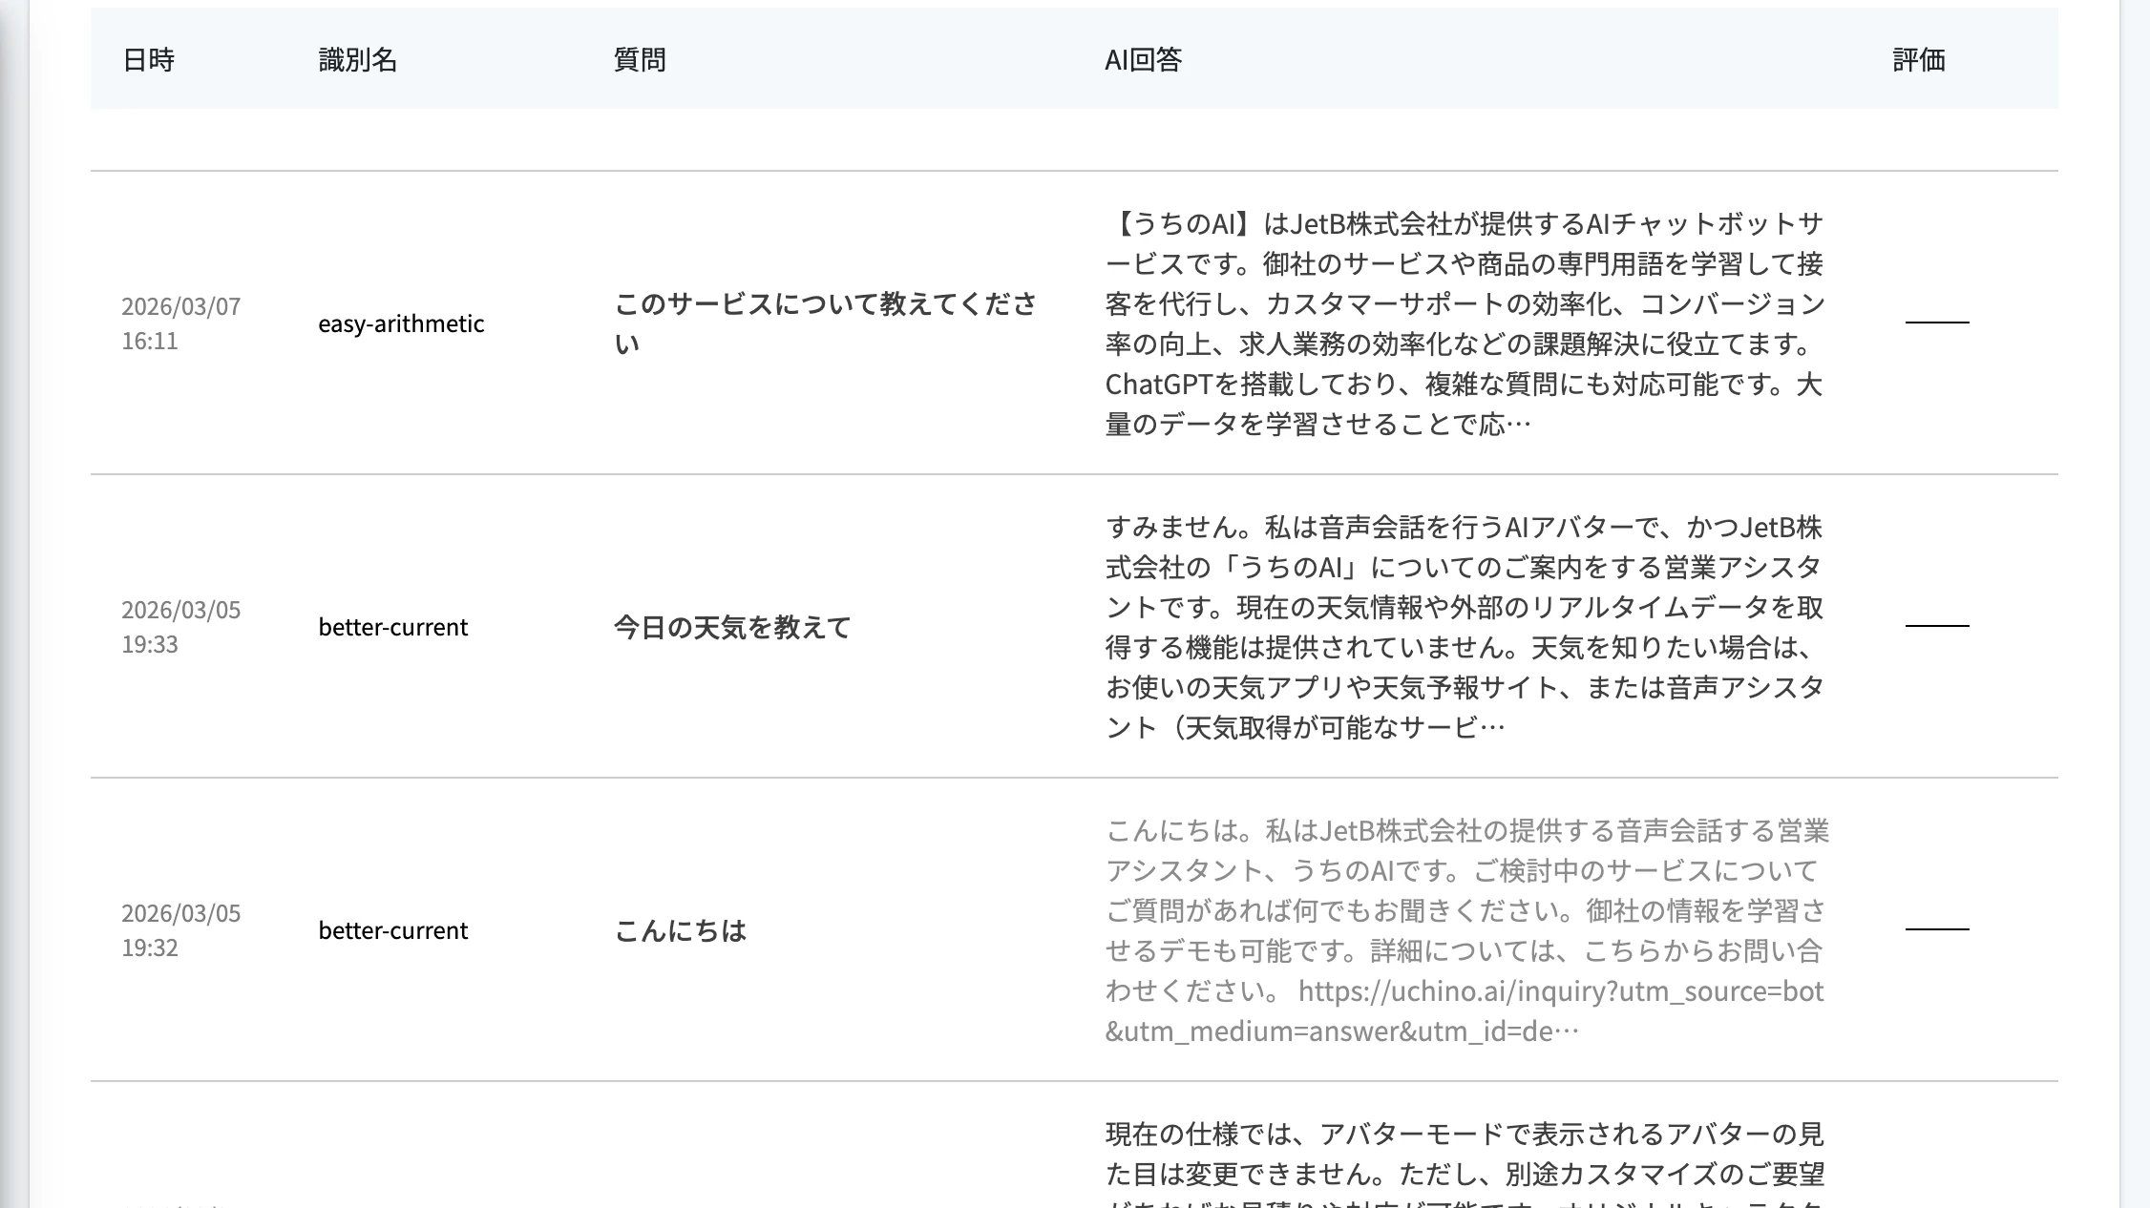
Task: Click the rating dash for the こんにちは row
Action: [1938, 930]
